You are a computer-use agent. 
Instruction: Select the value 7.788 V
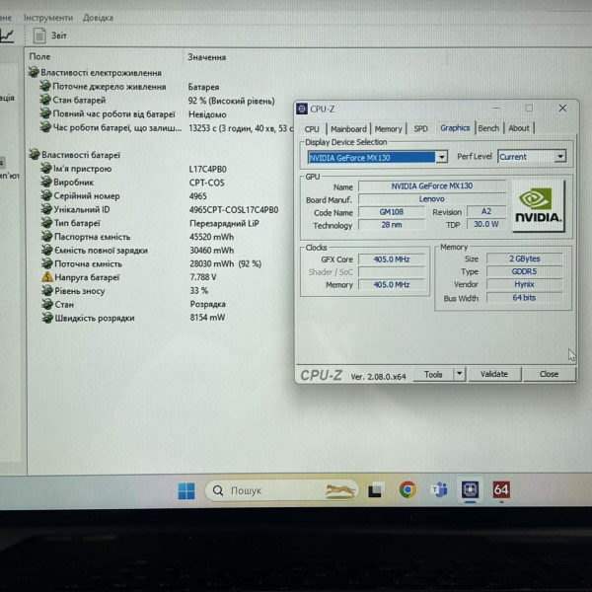point(203,277)
